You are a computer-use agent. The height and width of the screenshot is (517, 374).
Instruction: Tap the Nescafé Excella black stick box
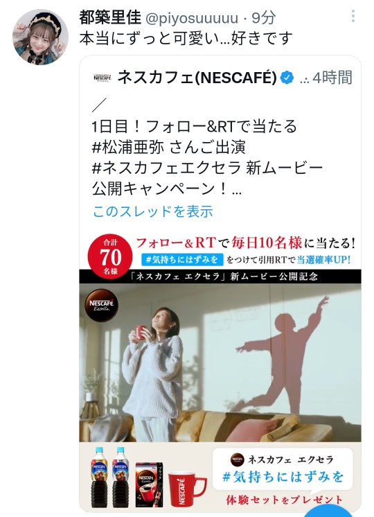[150, 484]
